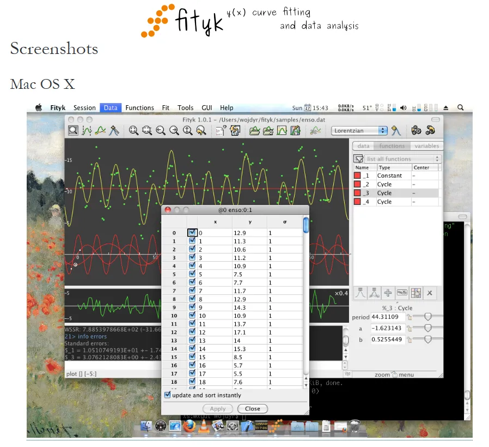The image size is (489, 447).
Task: Uncheck the checkbox in row 16
Action: 192,365
